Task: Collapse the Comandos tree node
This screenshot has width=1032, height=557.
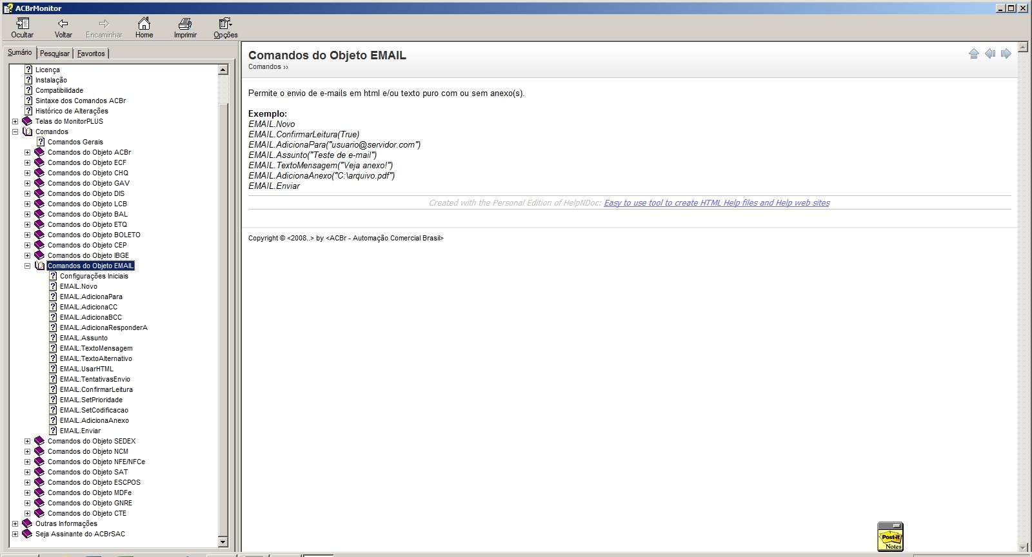Action: click(x=15, y=132)
